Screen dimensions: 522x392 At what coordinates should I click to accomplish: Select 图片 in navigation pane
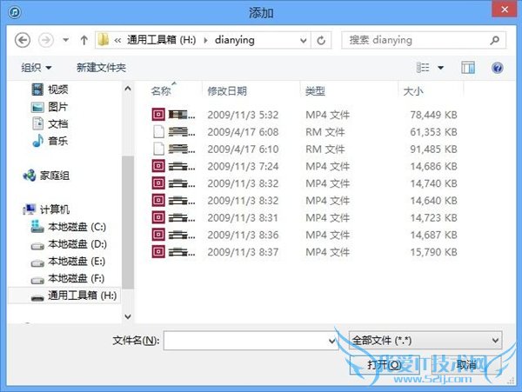50,107
